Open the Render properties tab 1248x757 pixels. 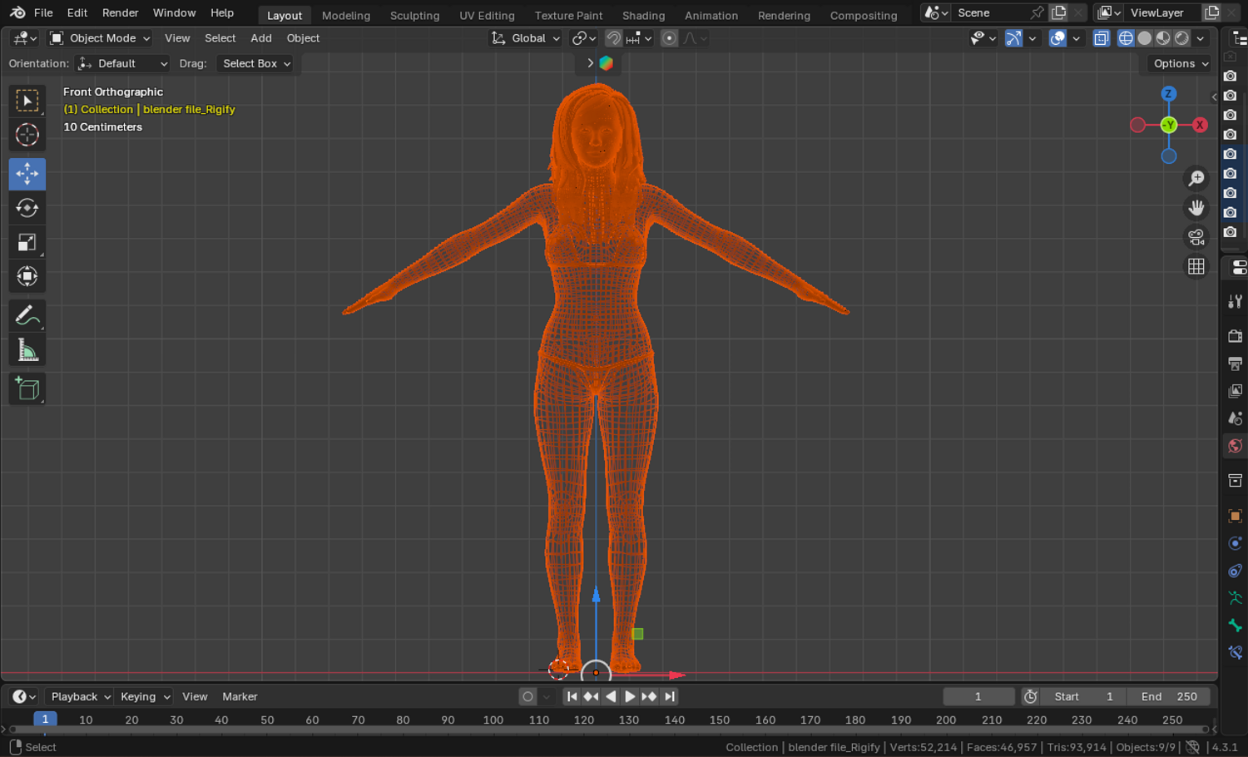pos(1236,336)
